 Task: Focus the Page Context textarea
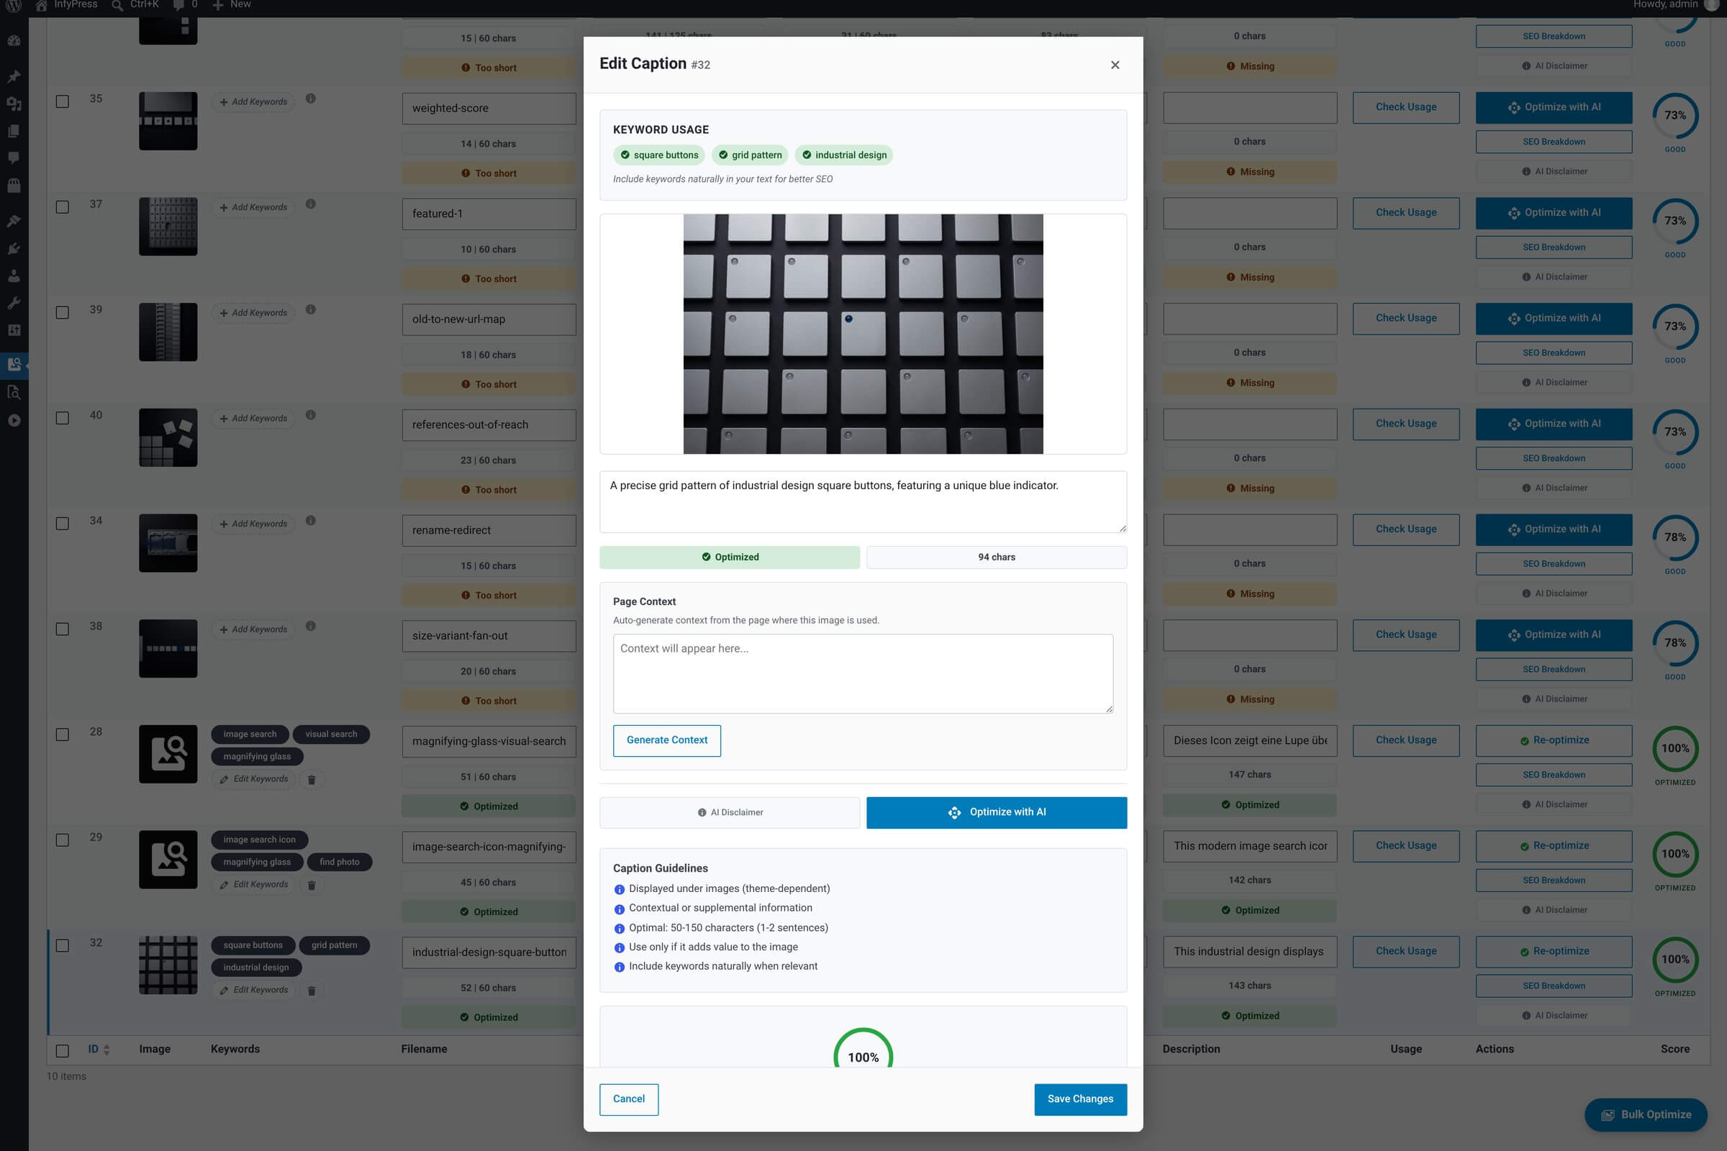click(863, 673)
